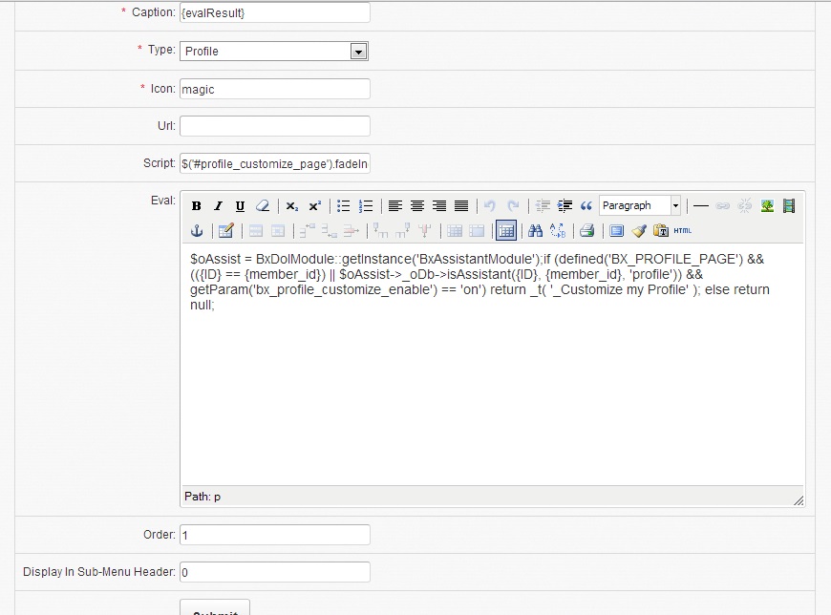Focus the empty Url text field
Viewport: 831px width, 615px height.
274,126
